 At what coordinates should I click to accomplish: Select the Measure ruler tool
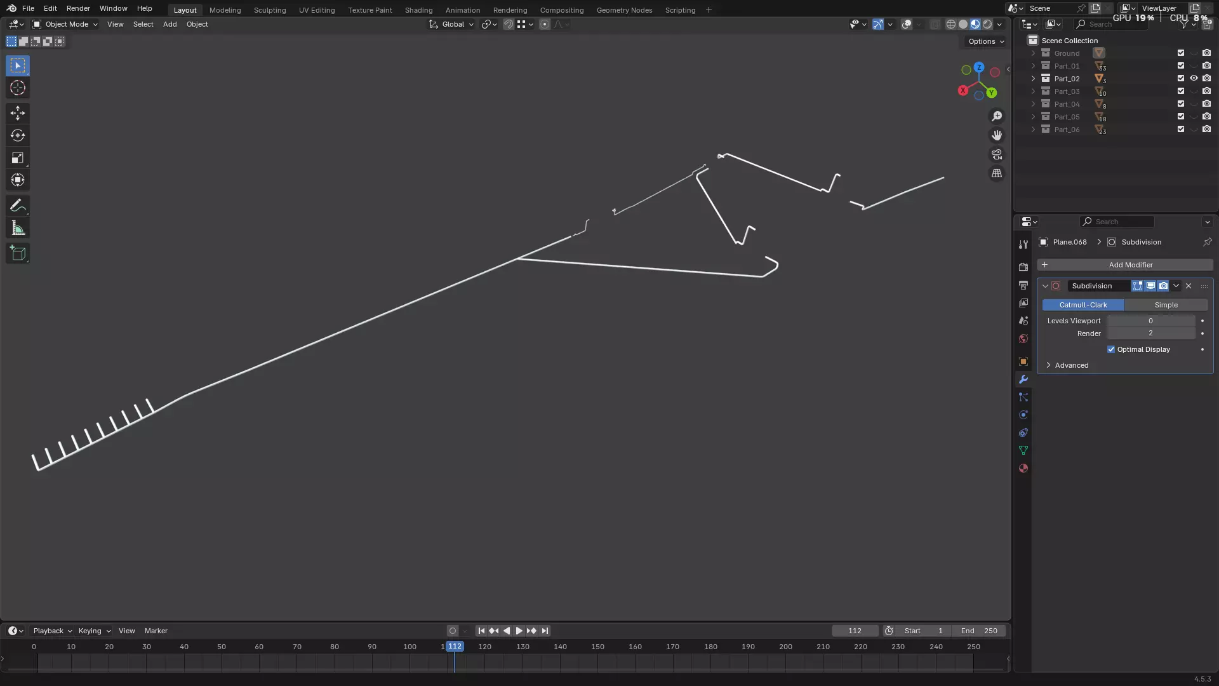coord(18,228)
